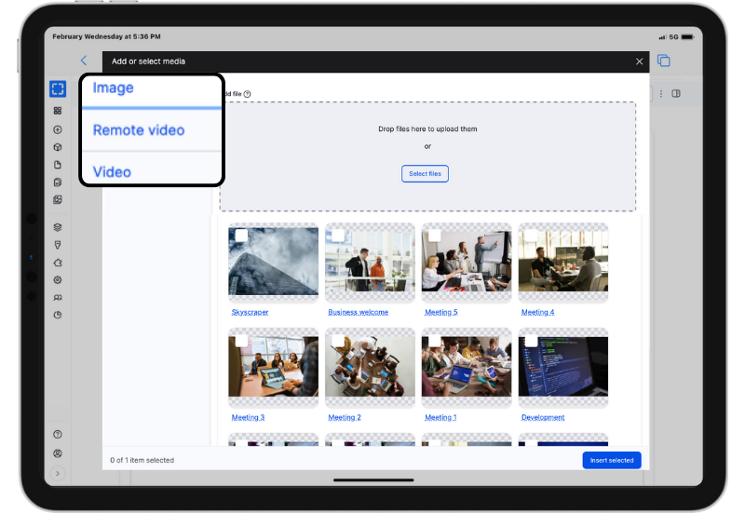Open the Development image link
The image size is (745, 513).
pos(542,418)
